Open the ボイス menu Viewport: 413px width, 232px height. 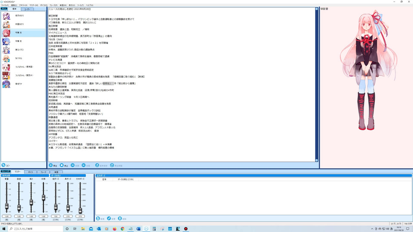(x=44, y=5)
